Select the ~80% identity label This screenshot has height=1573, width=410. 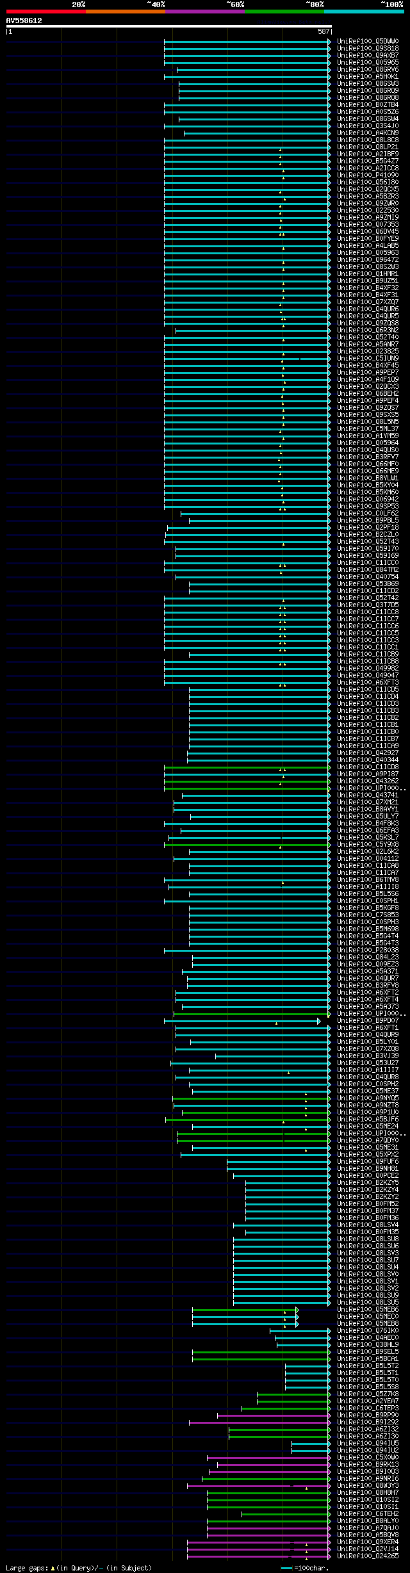[315, 4]
